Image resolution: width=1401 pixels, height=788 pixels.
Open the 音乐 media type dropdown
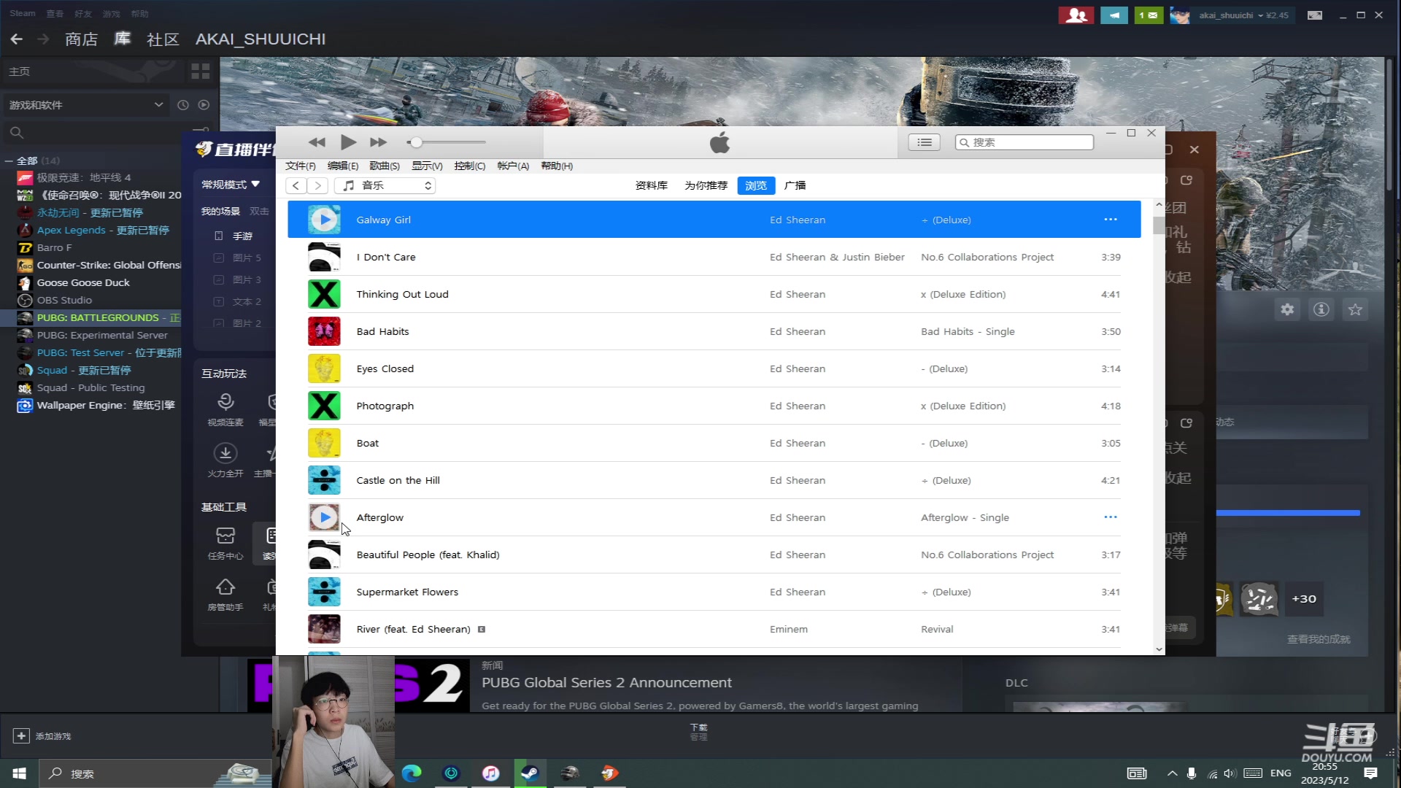point(385,185)
